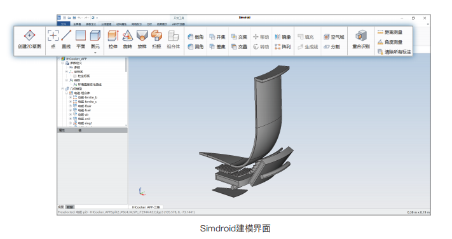Screen dimensions: 452x239
Task: Collapse the 参数定义 tree node
Action: coord(62,63)
